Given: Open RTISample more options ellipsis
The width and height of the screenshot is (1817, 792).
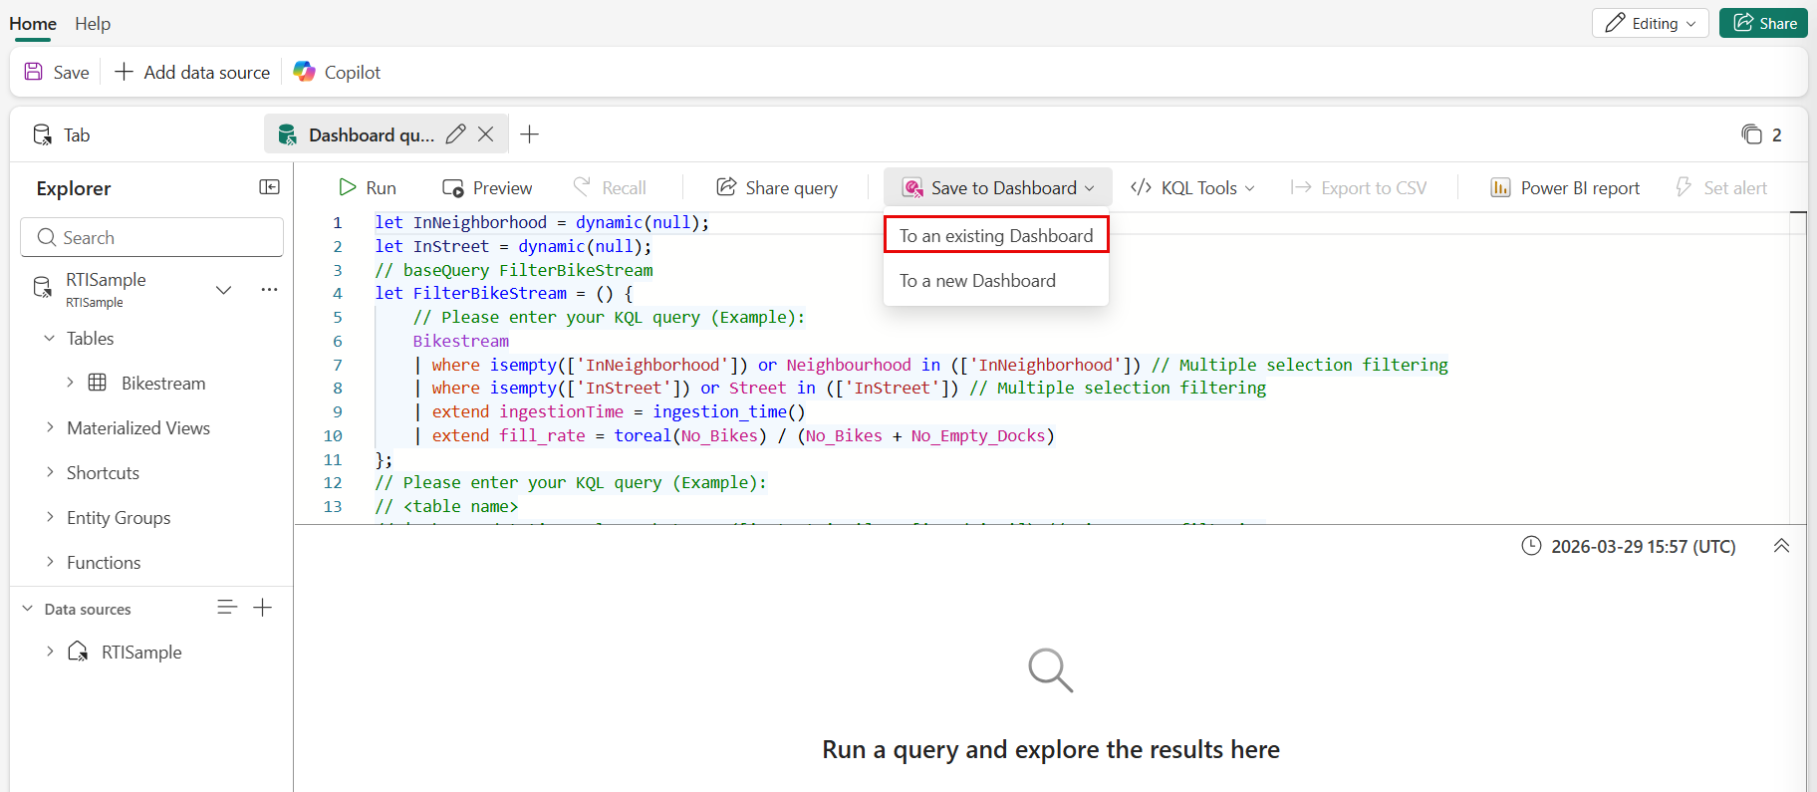Looking at the screenshot, I should 269,290.
